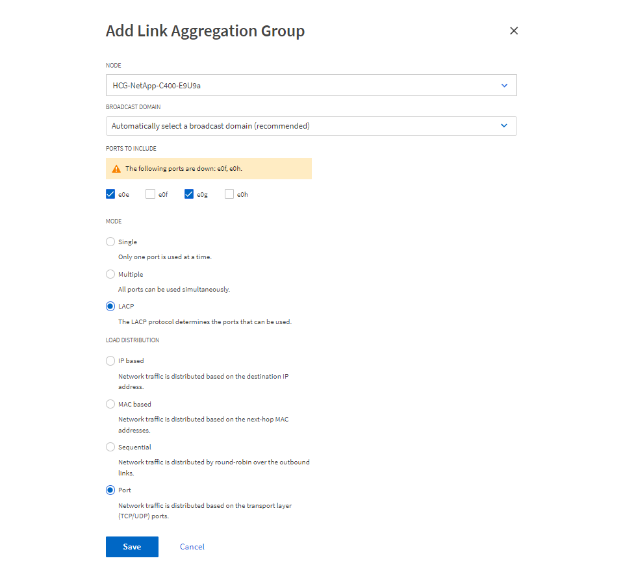The width and height of the screenshot is (623, 580).
Task: Open the Node dropdown chevron
Action: [x=504, y=85]
